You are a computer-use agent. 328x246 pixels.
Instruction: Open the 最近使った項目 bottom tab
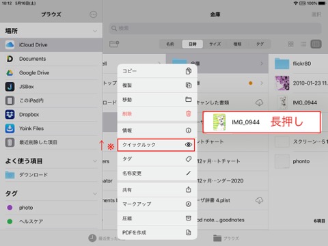[106, 238]
